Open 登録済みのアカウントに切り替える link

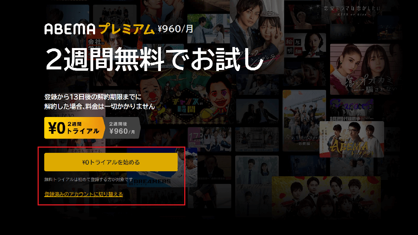84,194
